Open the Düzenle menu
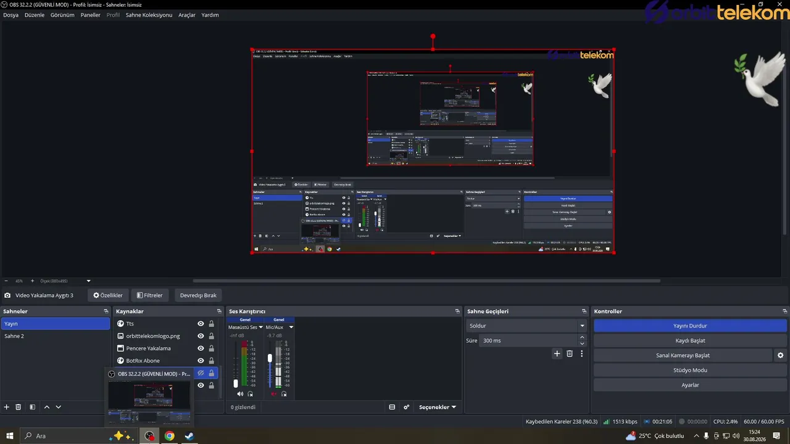The image size is (790, 444). coord(35,15)
